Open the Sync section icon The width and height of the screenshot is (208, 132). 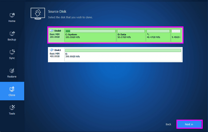click(12, 52)
